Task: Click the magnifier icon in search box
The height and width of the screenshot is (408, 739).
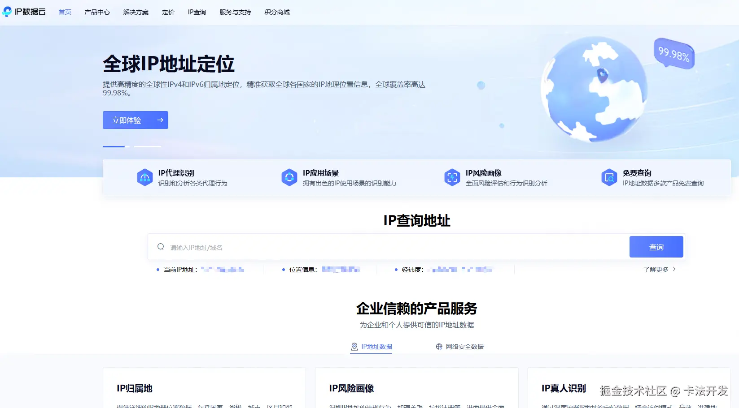Action: (161, 247)
